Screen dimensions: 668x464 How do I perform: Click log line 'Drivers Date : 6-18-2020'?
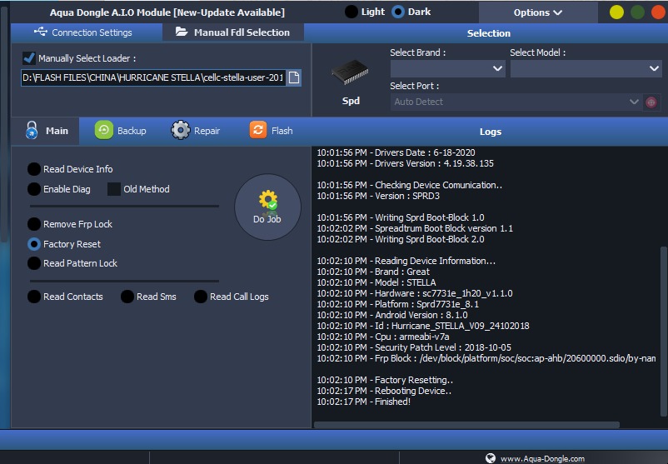point(396,152)
